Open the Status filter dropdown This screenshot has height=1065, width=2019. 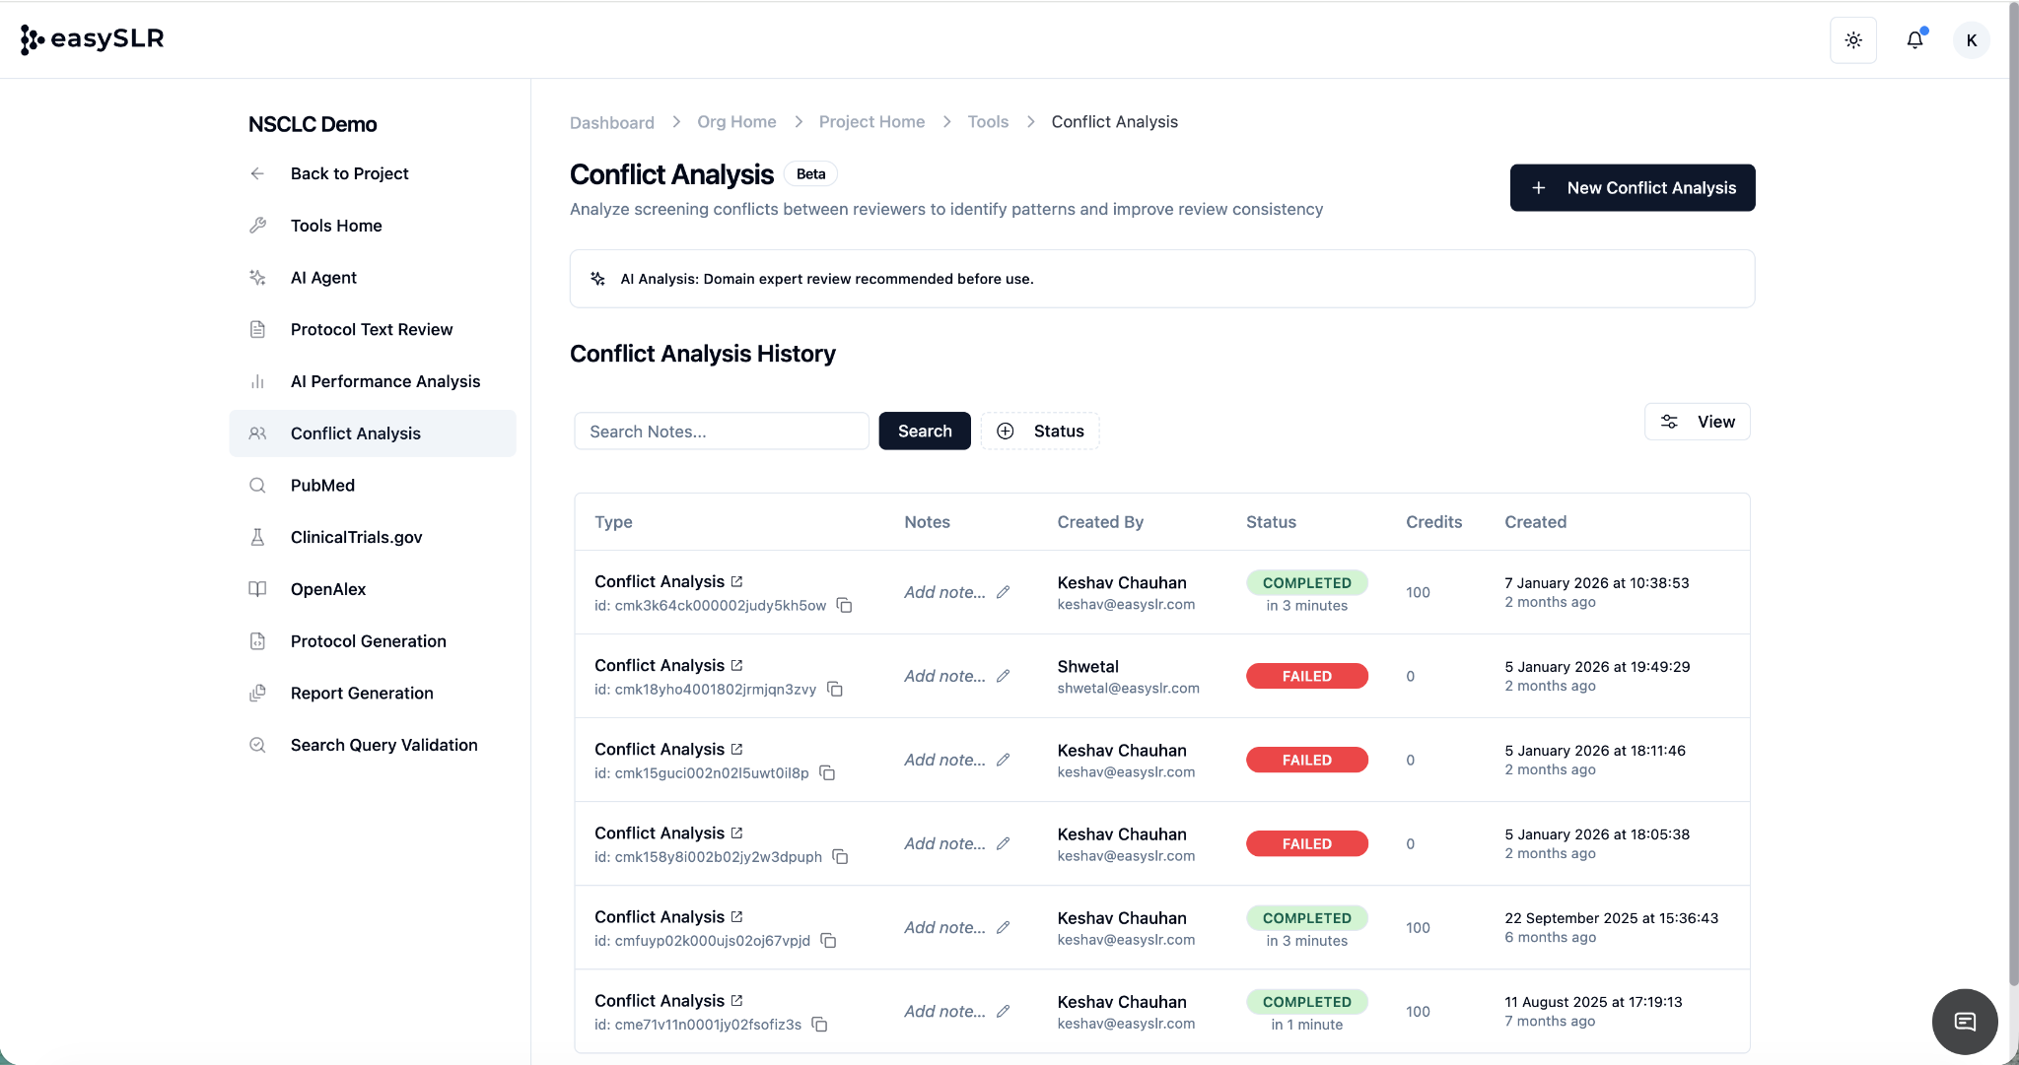click(x=1040, y=431)
